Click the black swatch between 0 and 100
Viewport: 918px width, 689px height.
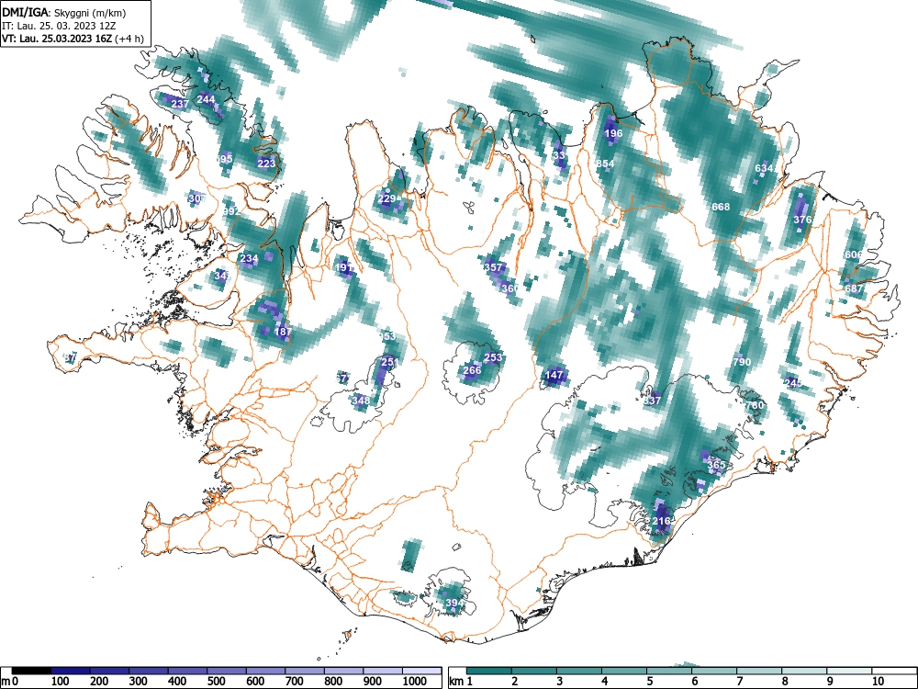click(31, 671)
